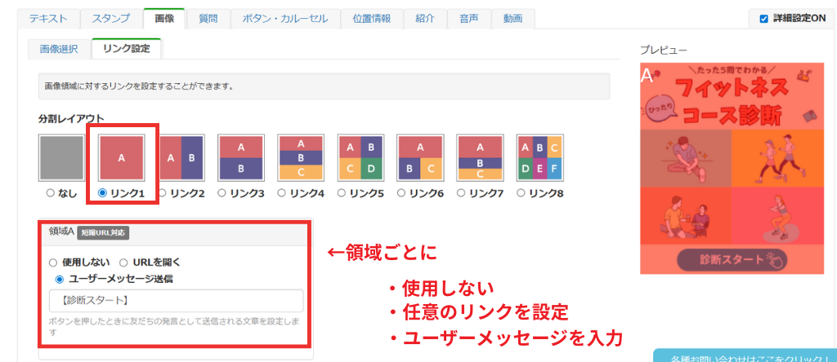Choose the リンク3 radio button
Screen dimensions: 837x362
(x=222, y=193)
